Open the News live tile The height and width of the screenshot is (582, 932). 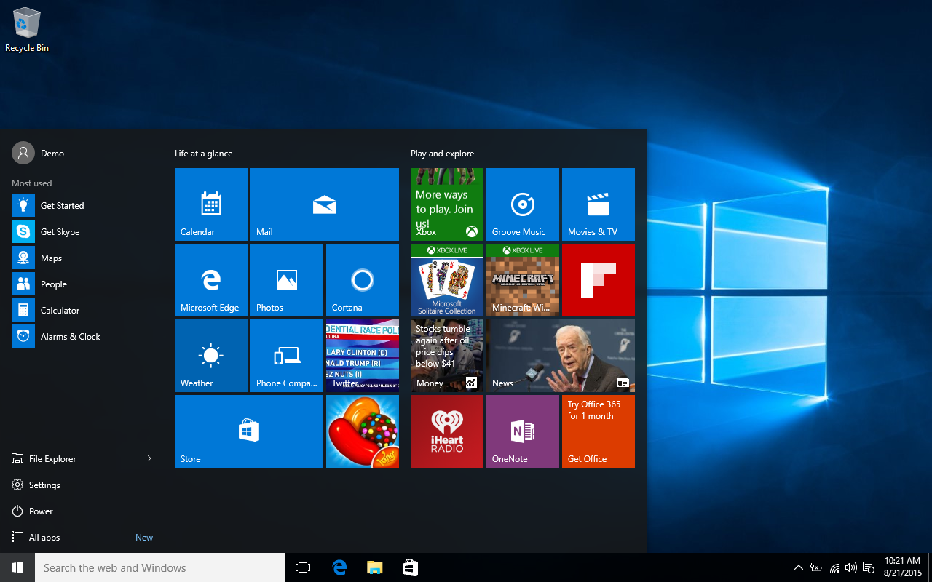(561, 356)
